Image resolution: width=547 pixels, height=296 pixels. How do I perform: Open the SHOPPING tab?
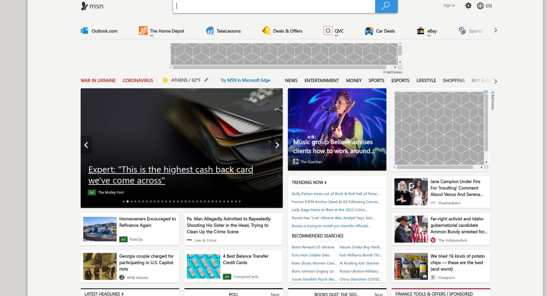(454, 81)
